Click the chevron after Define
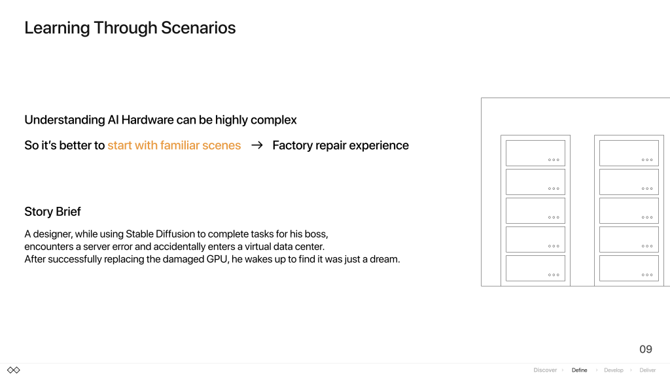Viewport: 670px width, 377px height. 597,370
